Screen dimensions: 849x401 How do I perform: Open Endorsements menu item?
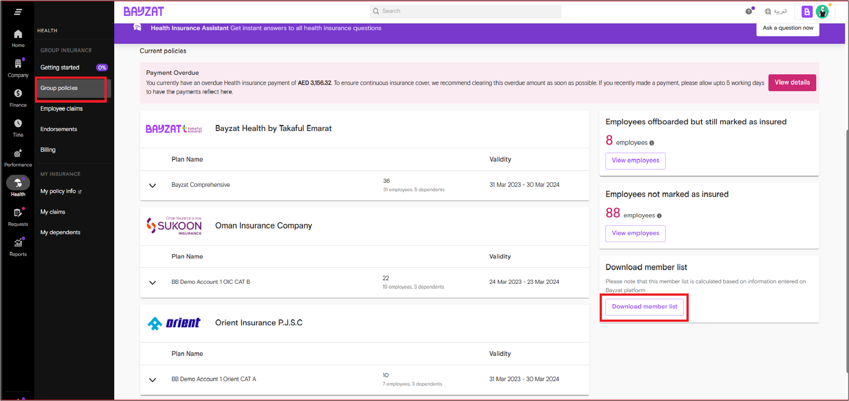58,129
